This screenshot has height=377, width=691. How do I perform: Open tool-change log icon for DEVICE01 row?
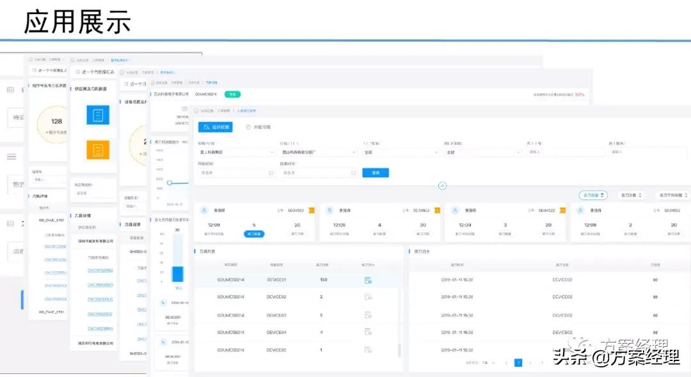pos(368,280)
